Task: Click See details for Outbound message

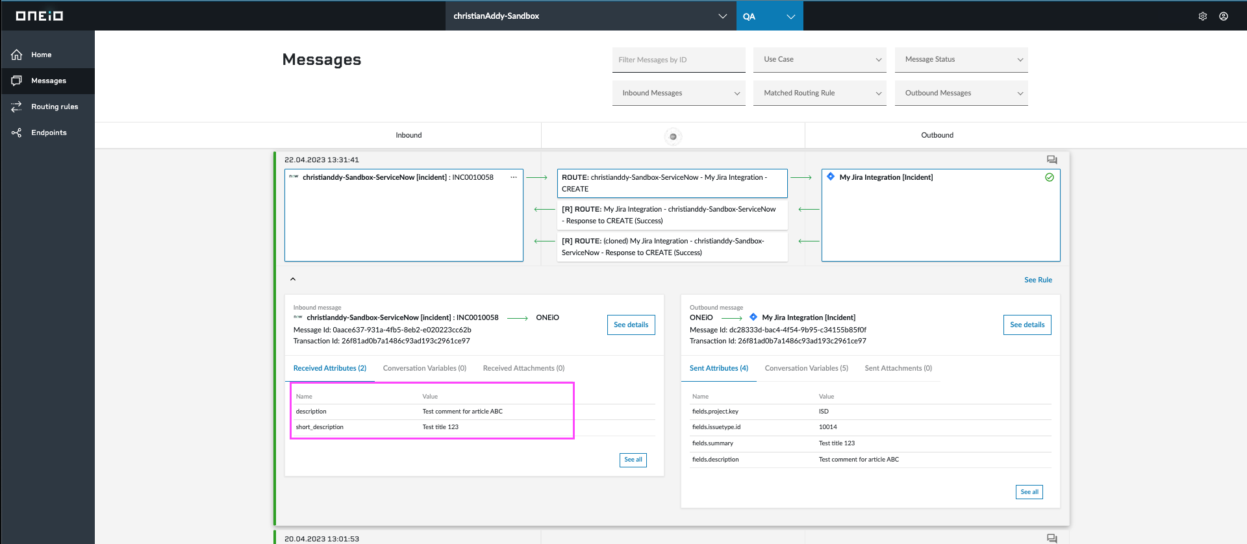Action: pyautogui.click(x=1027, y=325)
